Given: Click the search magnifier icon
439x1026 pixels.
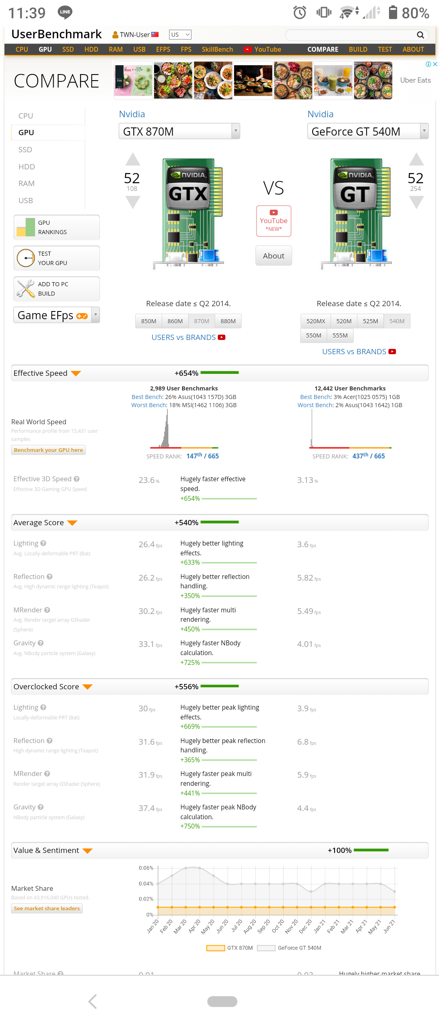Looking at the screenshot, I should 420,35.
